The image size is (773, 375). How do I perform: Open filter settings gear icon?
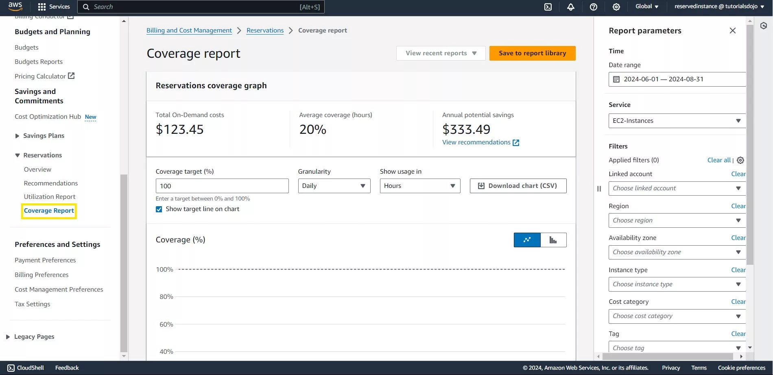click(740, 160)
